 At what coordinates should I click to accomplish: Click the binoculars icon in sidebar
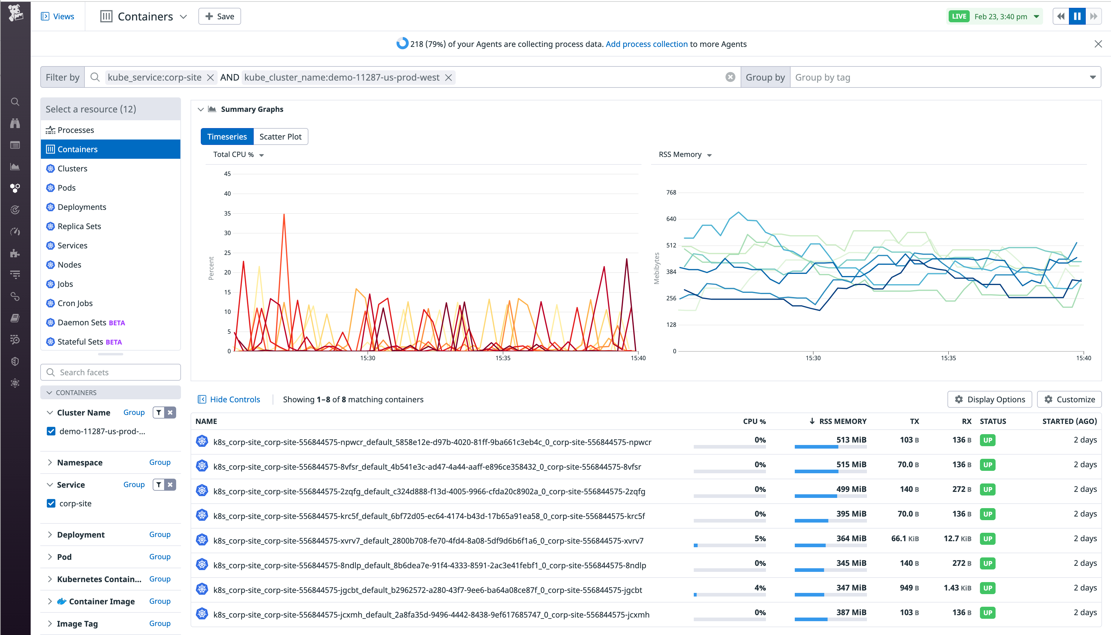pyautogui.click(x=15, y=124)
